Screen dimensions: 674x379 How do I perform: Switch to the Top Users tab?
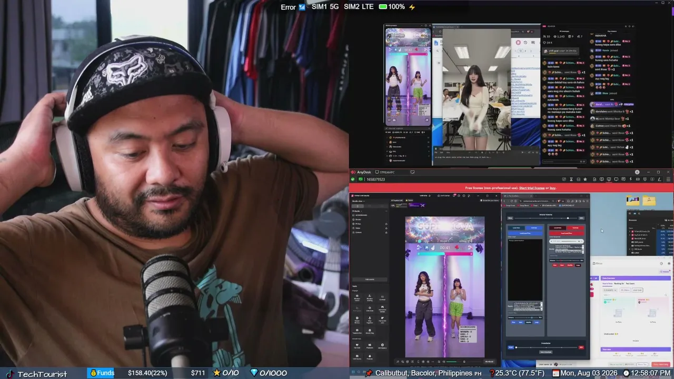click(x=630, y=283)
